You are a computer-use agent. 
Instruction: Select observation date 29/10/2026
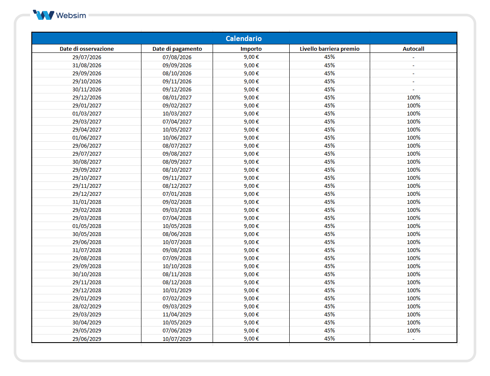[86, 81]
